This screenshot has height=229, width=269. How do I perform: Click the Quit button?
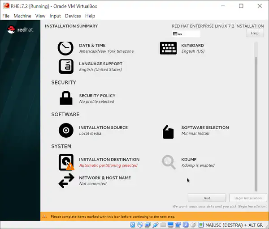point(207,198)
